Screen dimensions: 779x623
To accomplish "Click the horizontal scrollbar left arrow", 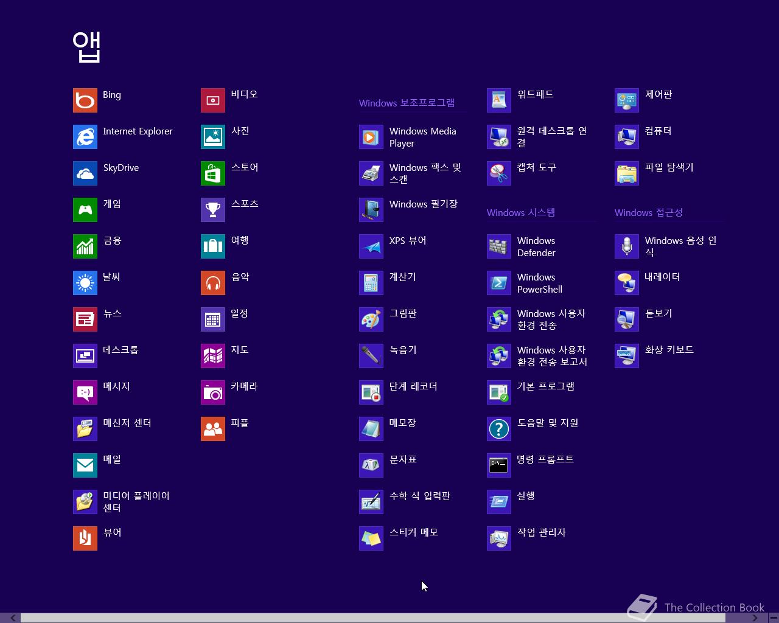I will coord(12,618).
